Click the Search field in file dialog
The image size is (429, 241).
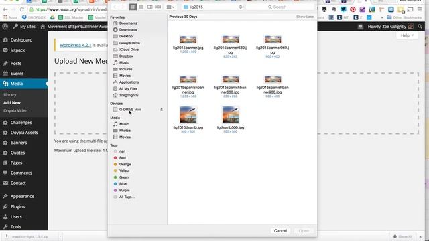click(280, 7)
